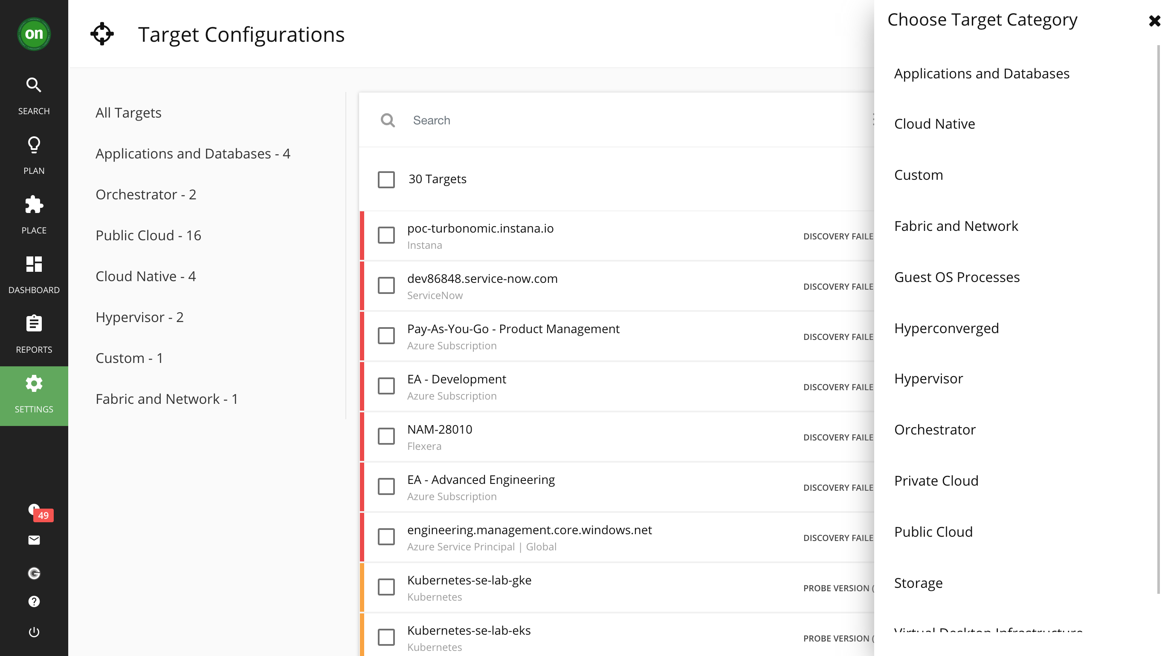The image size is (1165, 656).
Task: Choose Hypervisor from the target category panel
Action: point(928,379)
